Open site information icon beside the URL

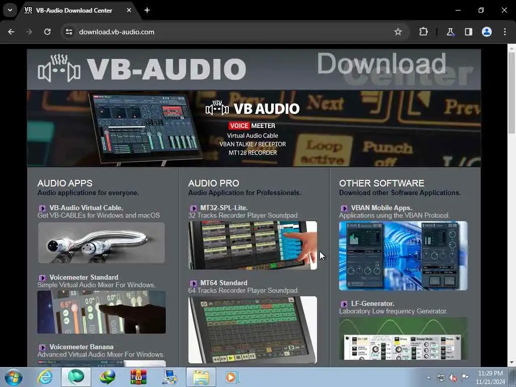69,32
